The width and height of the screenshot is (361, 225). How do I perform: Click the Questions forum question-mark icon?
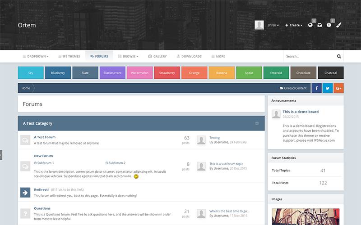pos(25,213)
